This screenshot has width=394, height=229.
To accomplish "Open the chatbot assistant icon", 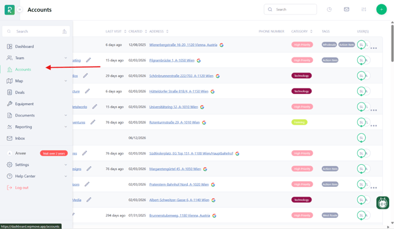I will coord(383,203).
